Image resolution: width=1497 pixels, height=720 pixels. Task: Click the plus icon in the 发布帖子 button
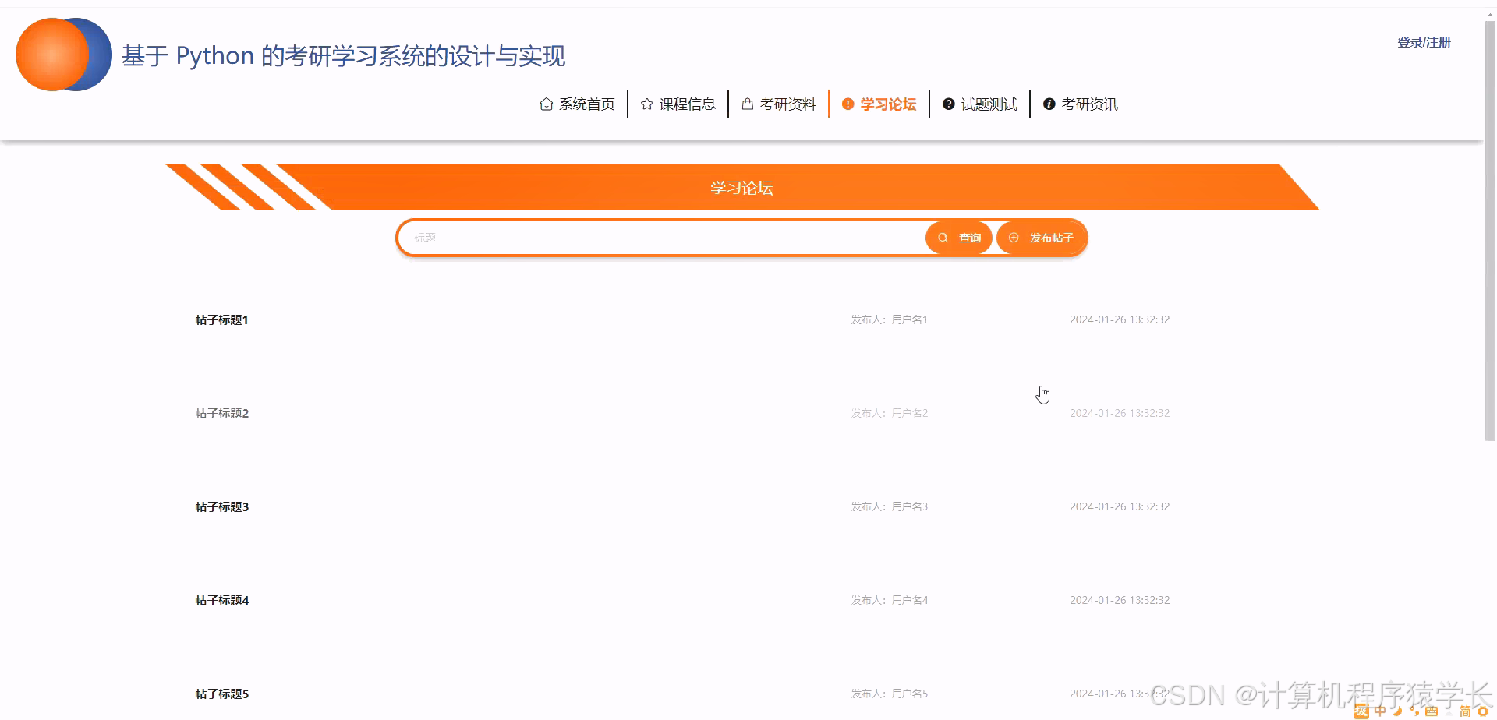(1014, 238)
